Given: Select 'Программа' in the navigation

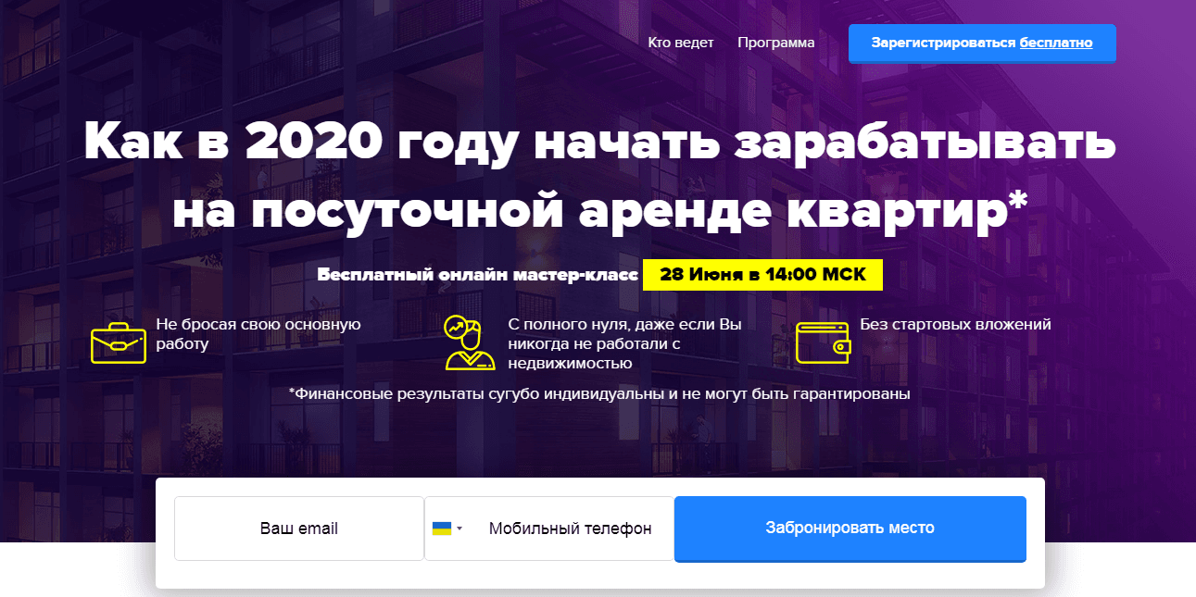Looking at the screenshot, I should 775,42.
